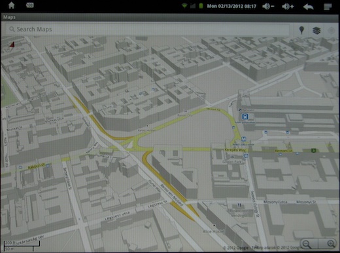
Task: Zoom in with the plus magnifier button
Action: [331, 244]
